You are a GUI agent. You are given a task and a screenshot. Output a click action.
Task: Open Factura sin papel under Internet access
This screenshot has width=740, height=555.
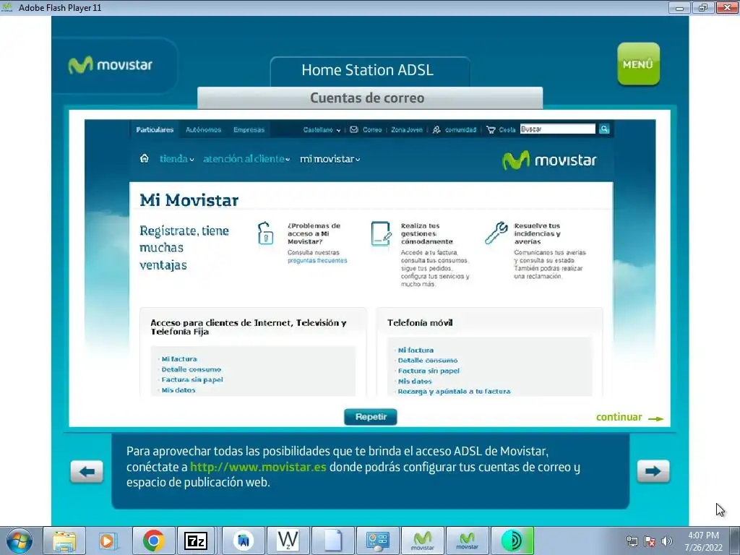click(x=192, y=380)
